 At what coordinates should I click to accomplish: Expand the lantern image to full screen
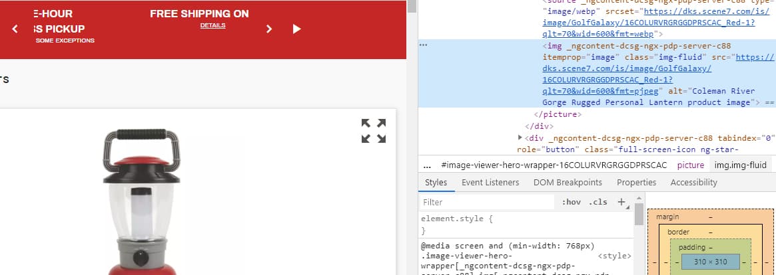click(374, 131)
